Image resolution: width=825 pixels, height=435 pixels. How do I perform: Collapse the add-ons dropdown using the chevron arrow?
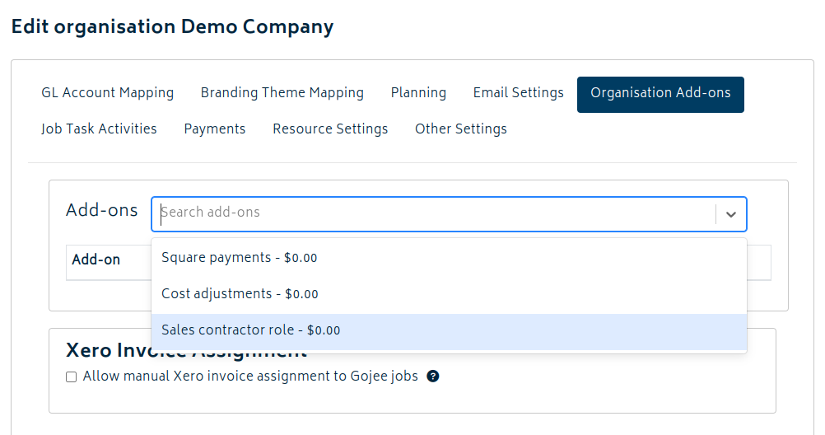(x=731, y=214)
